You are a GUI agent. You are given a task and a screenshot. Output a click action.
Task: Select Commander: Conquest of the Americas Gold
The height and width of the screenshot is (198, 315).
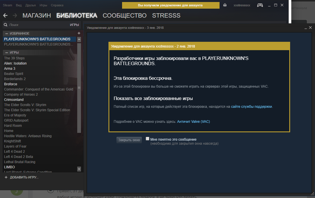38,89
